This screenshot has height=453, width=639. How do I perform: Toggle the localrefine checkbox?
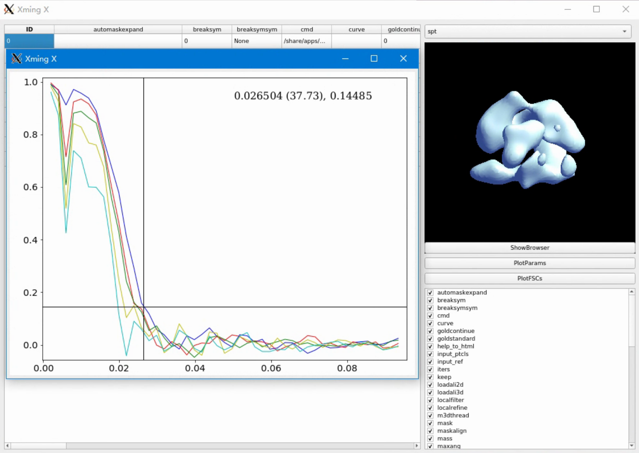(430, 408)
